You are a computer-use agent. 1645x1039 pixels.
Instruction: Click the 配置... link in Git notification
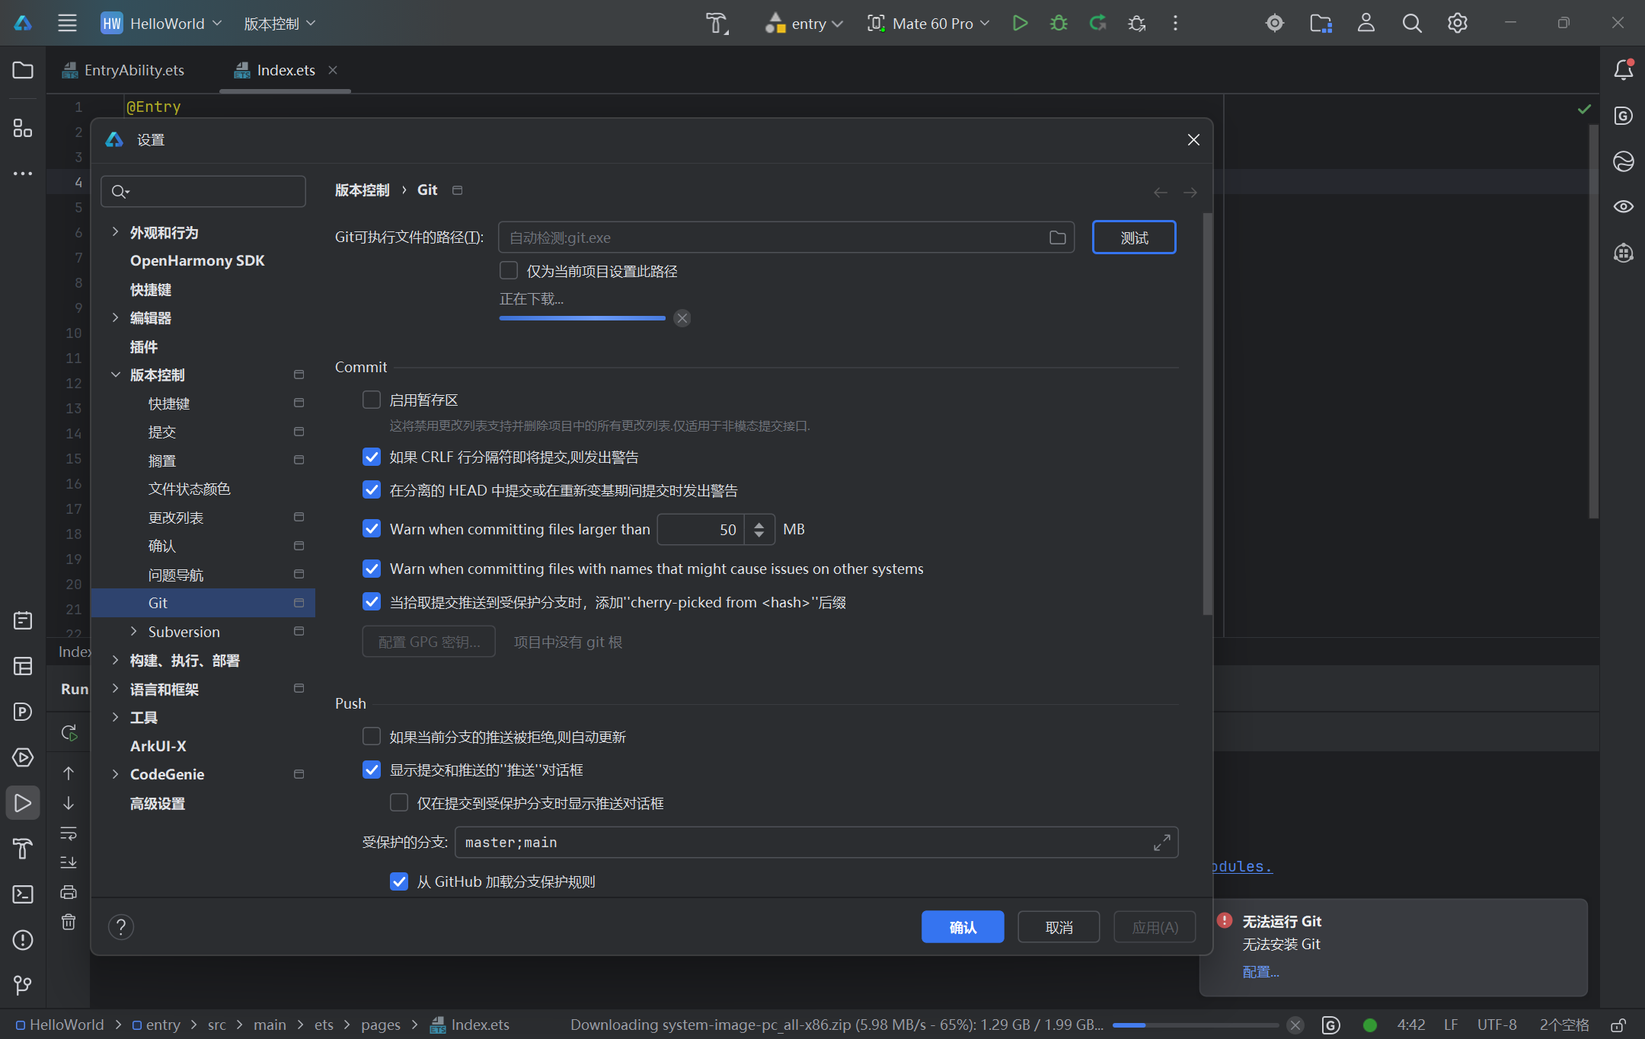click(1260, 971)
